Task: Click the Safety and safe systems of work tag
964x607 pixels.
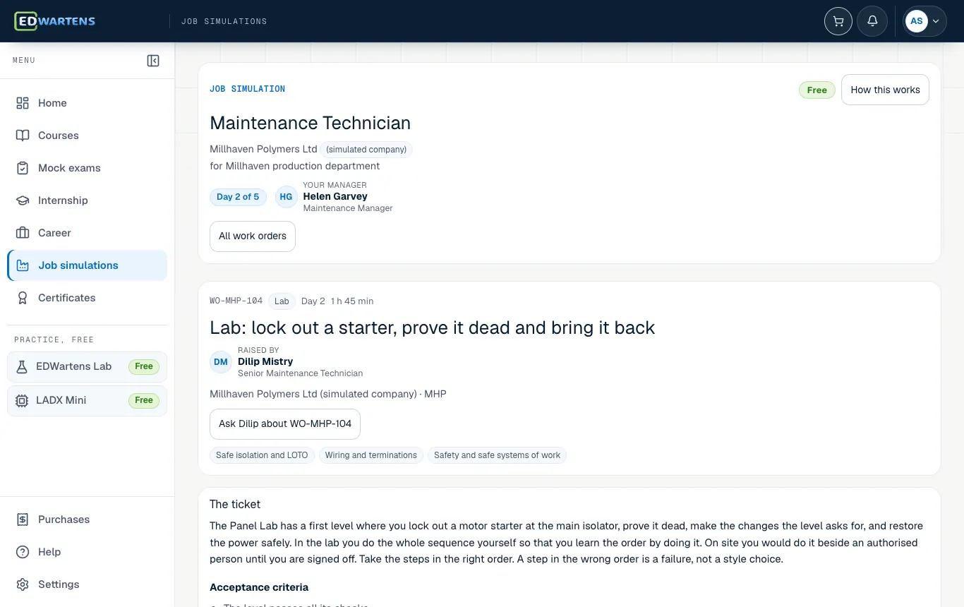Action: coord(497,455)
